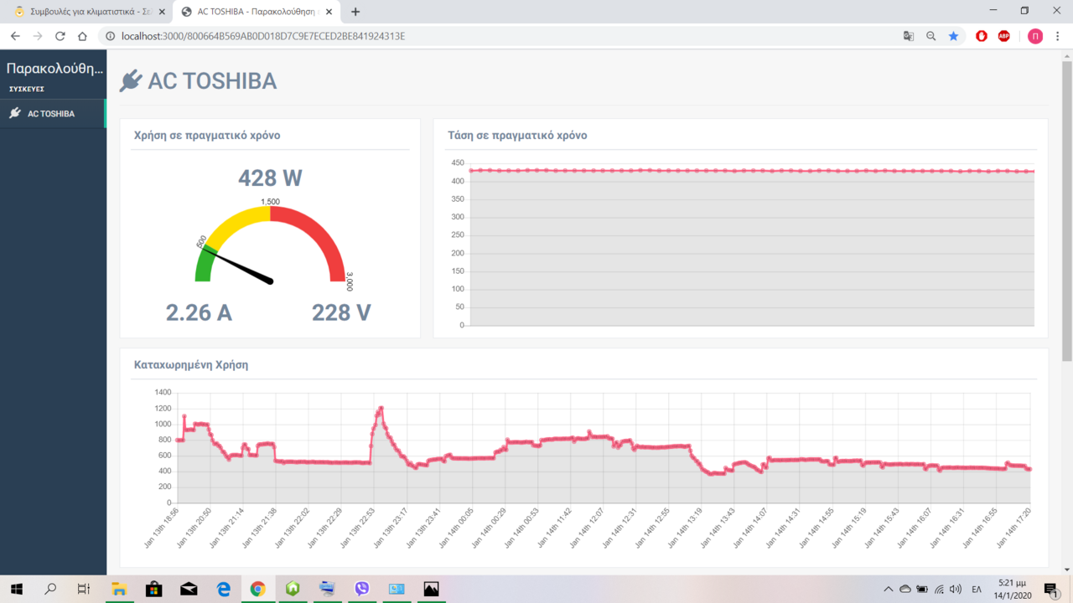
Task: Close the Συμβουλές για κλιματιστικά tab
Action: pos(162,12)
